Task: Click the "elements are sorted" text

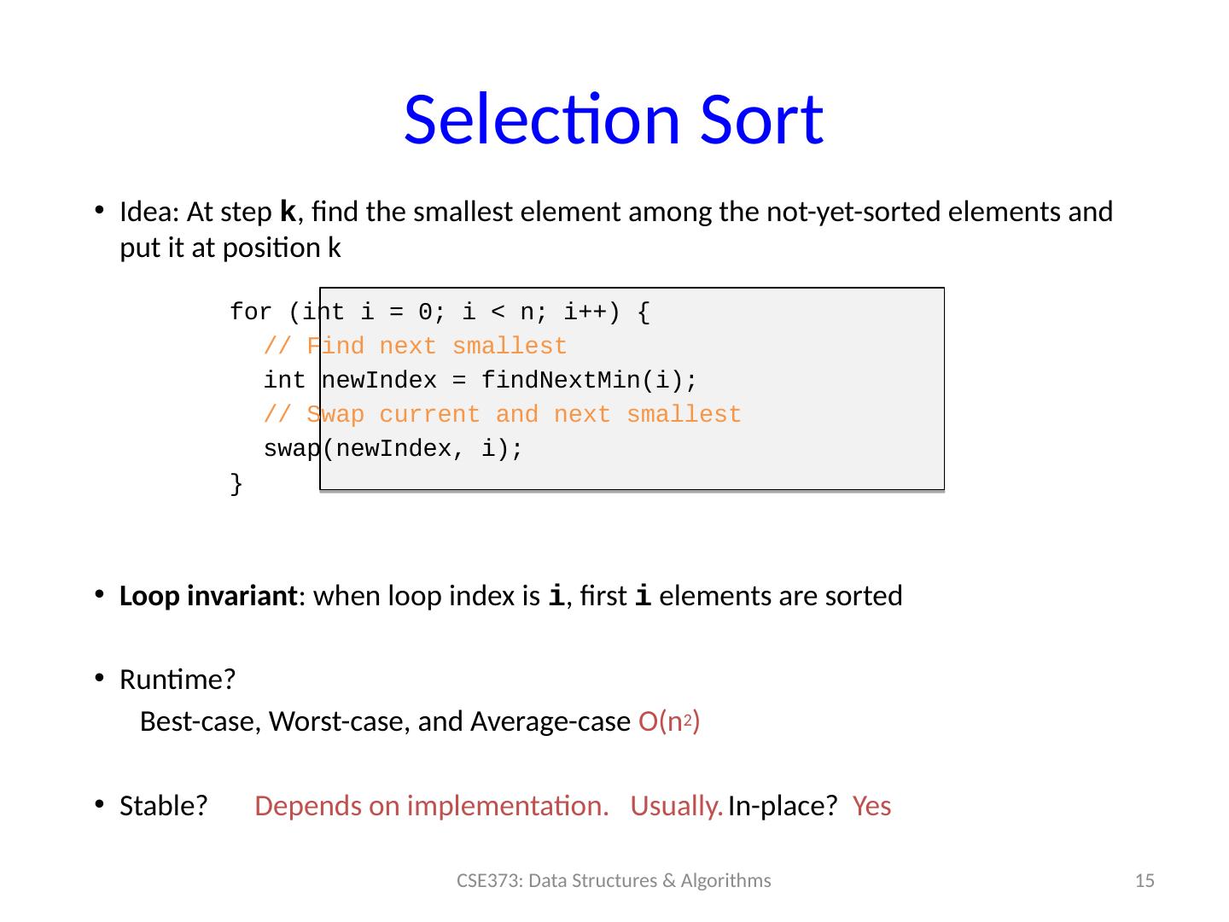Action: click(x=780, y=596)
